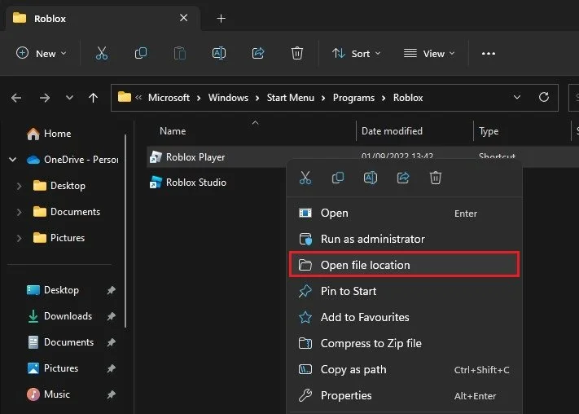The width and height of the screenshot is (579, 414).
Task: Go forward with the right arrow
Action: [x=45, y=98]
